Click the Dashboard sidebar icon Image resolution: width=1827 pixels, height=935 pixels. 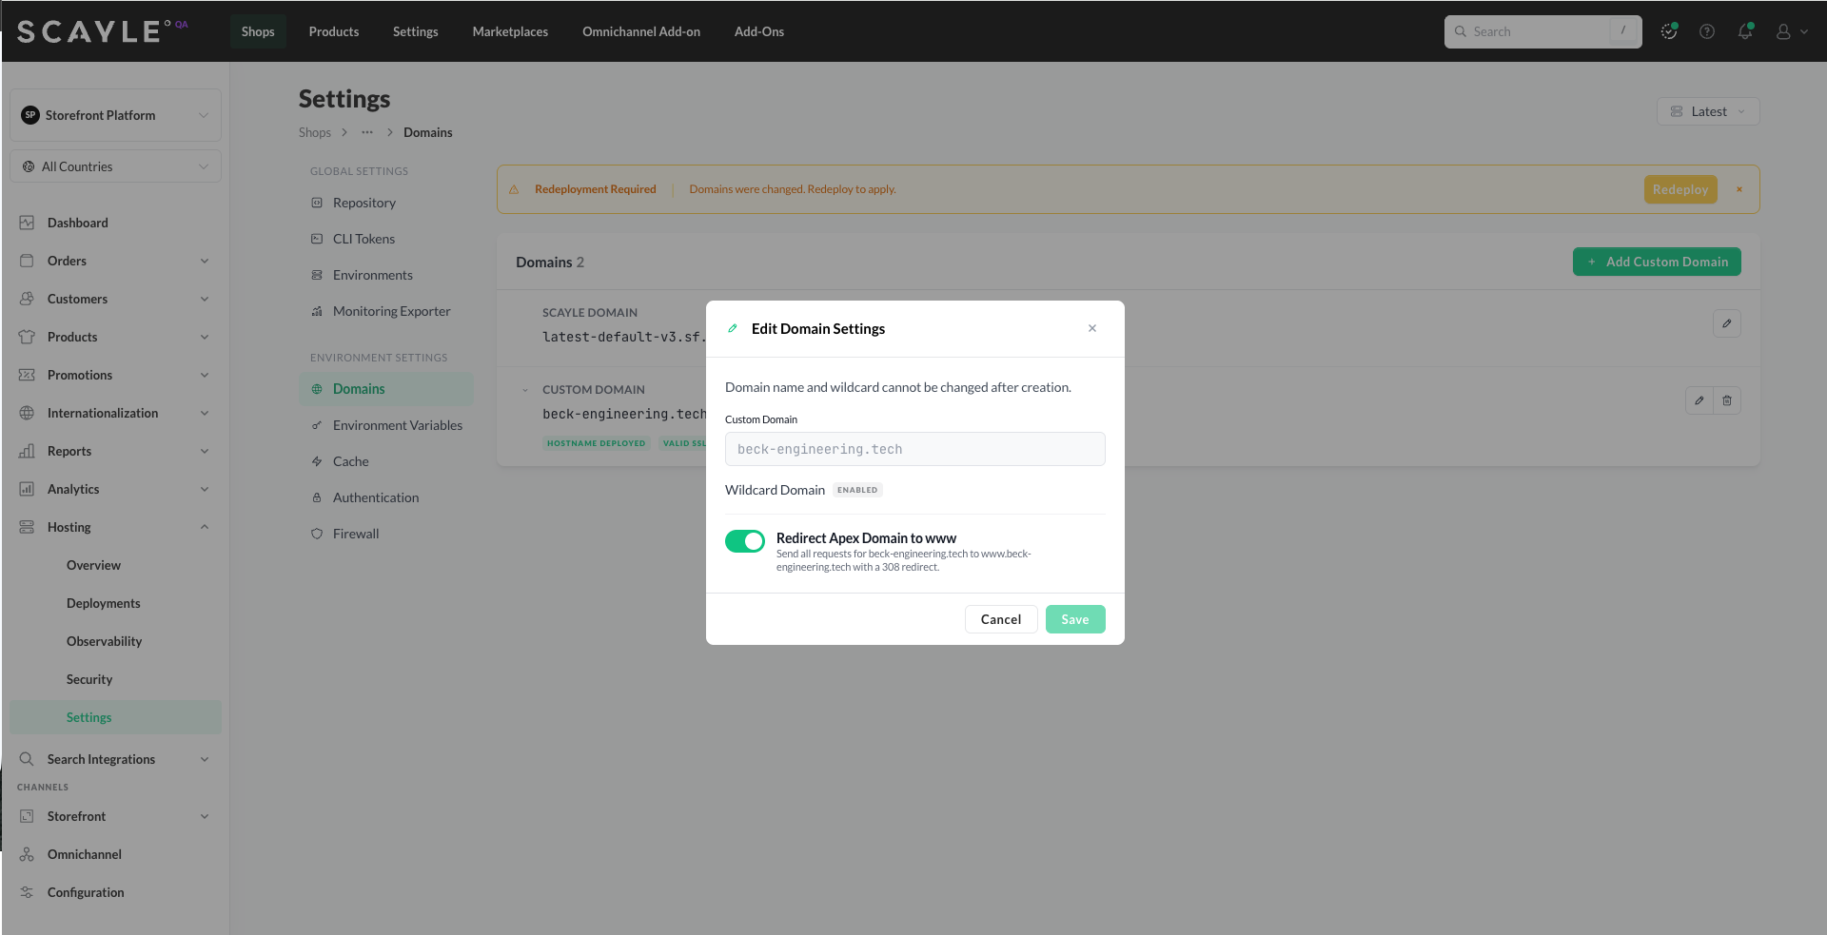27,223
